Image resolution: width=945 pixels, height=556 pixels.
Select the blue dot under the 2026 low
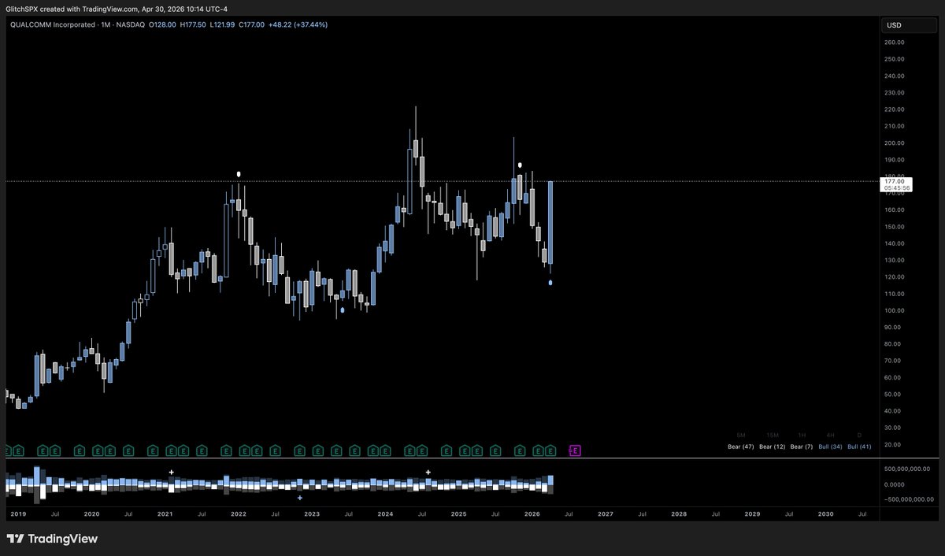pyautogui.click(x=550, y=282)
